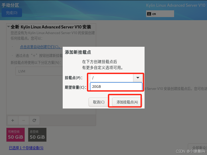Click the minus remove mount point icon
Image resolution: width=207 pixels, height=155 pixels.
(x=24, y=120)
